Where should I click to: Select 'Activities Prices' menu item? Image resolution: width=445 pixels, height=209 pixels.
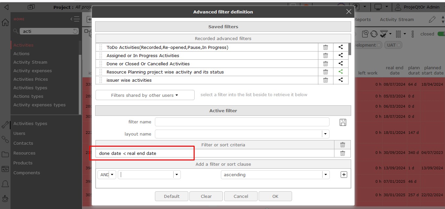[31, 79]
